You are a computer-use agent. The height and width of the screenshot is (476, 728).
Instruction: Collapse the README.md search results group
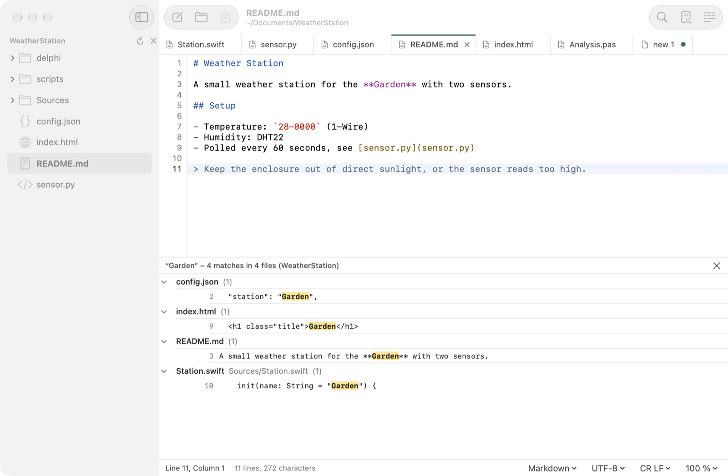point(164,341)
